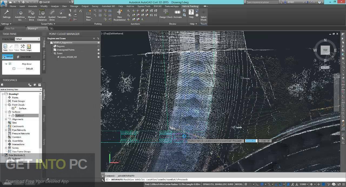
Task: Enable the Default layer checkbox
Action: point(14,69)
